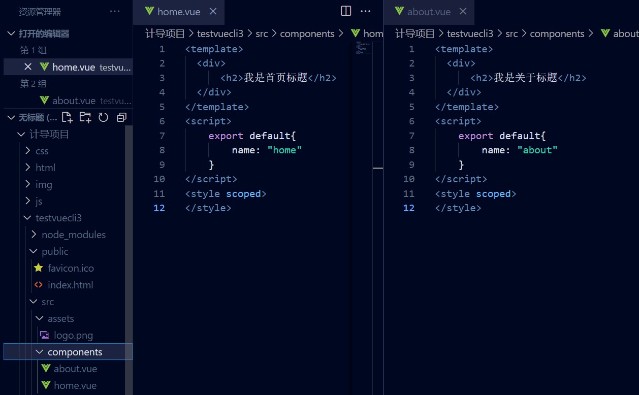Click the 我是关于标题 heading text

click(x=526, y=78)
